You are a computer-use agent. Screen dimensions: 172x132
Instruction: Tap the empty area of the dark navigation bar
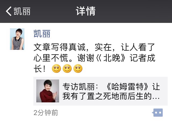[132, 11]
